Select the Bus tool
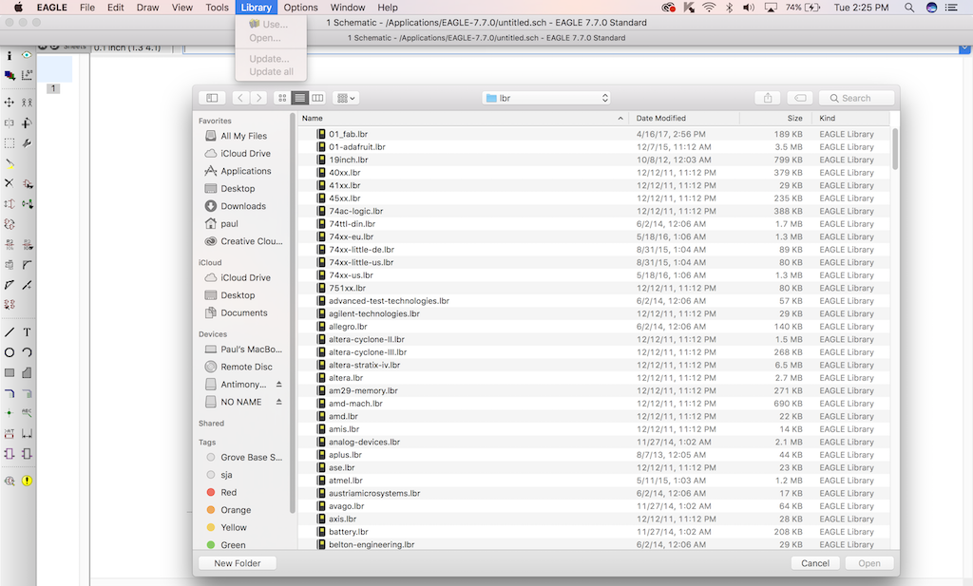 (10, 393)
